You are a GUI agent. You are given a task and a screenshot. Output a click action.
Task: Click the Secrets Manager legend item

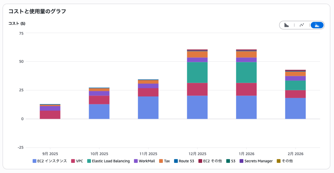[258, 161]
